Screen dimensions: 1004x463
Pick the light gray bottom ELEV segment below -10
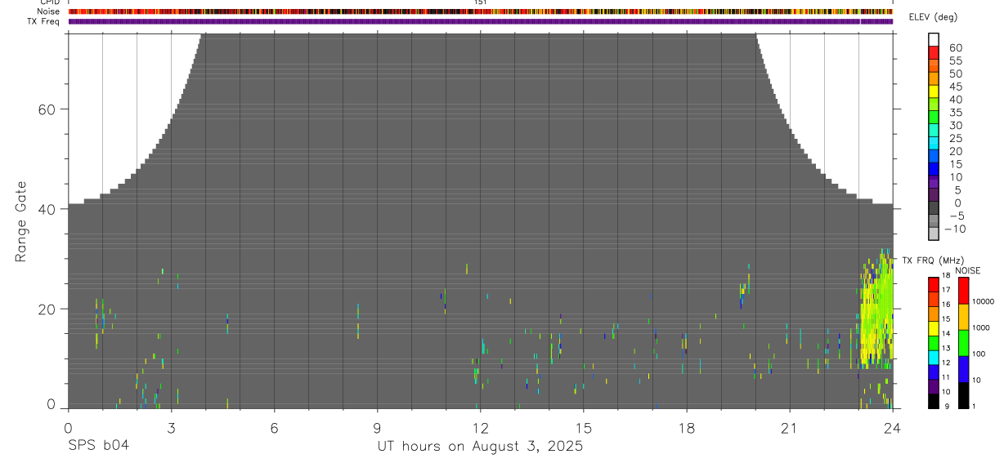[934, 234]
